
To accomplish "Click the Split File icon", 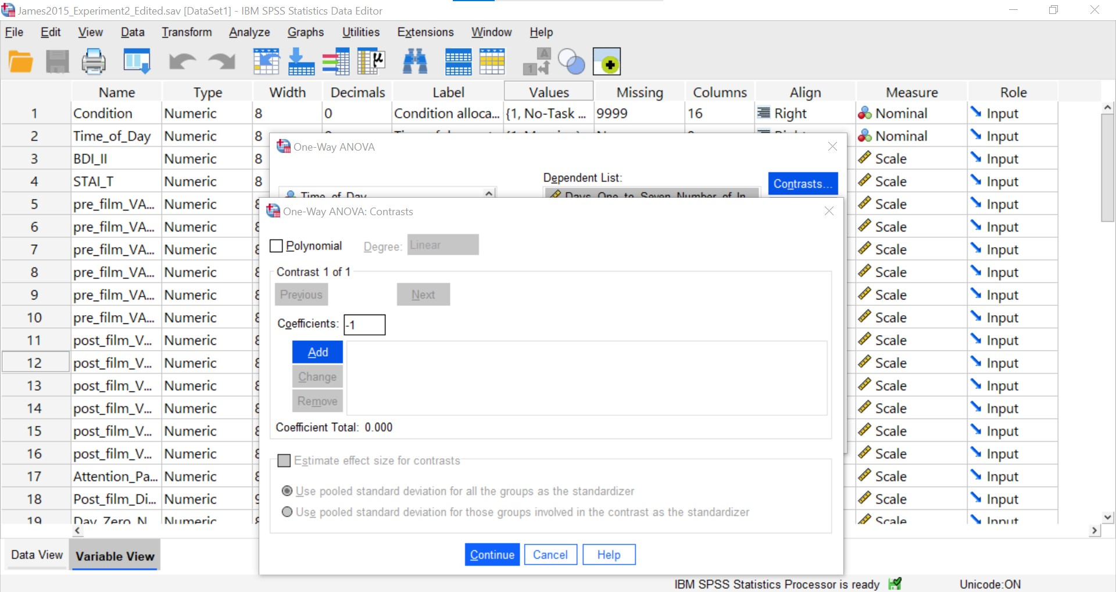I will [458, 62].
